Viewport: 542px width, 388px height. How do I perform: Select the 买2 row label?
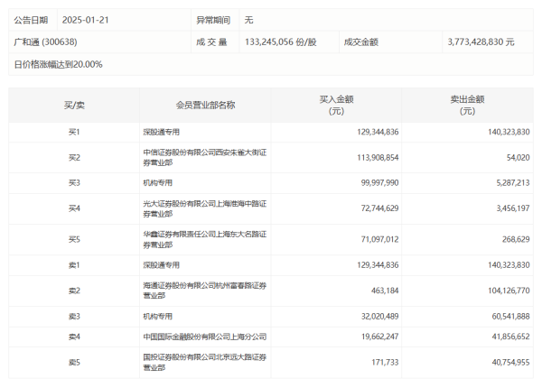[x=74, y=157]
